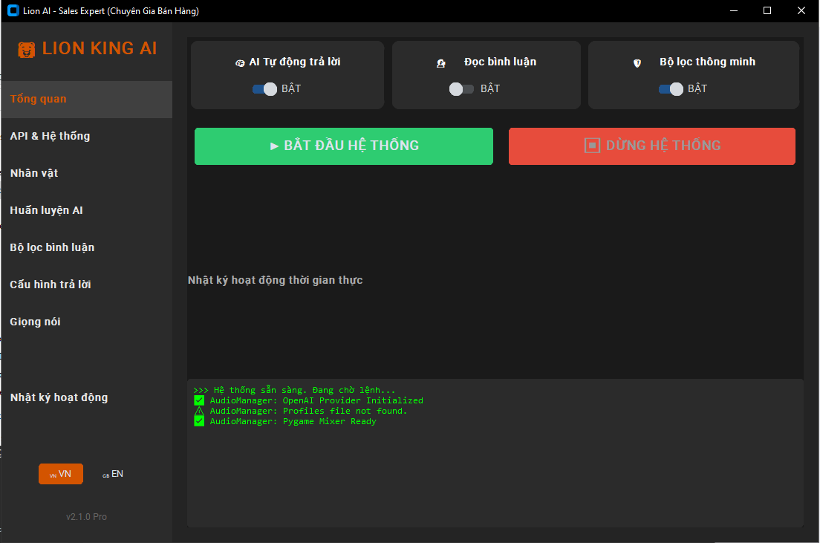This screenshot has width=820, height=543.
Task: Click the Lion AI app icon in title bar
Action: 12,11
